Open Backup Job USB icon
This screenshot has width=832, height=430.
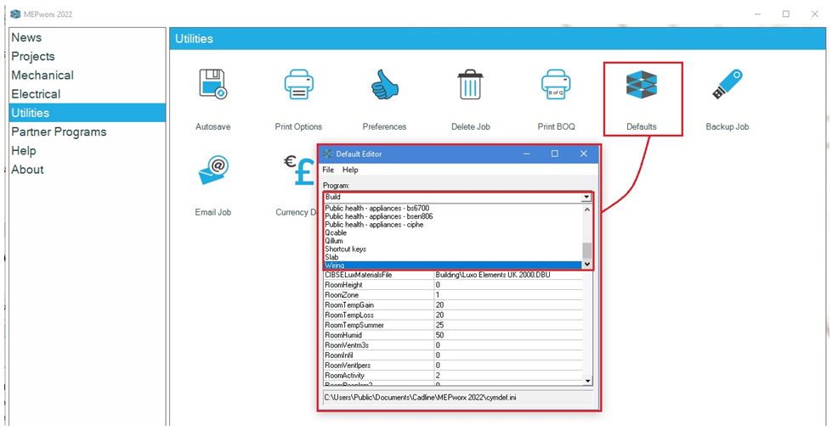click(727, 85)
